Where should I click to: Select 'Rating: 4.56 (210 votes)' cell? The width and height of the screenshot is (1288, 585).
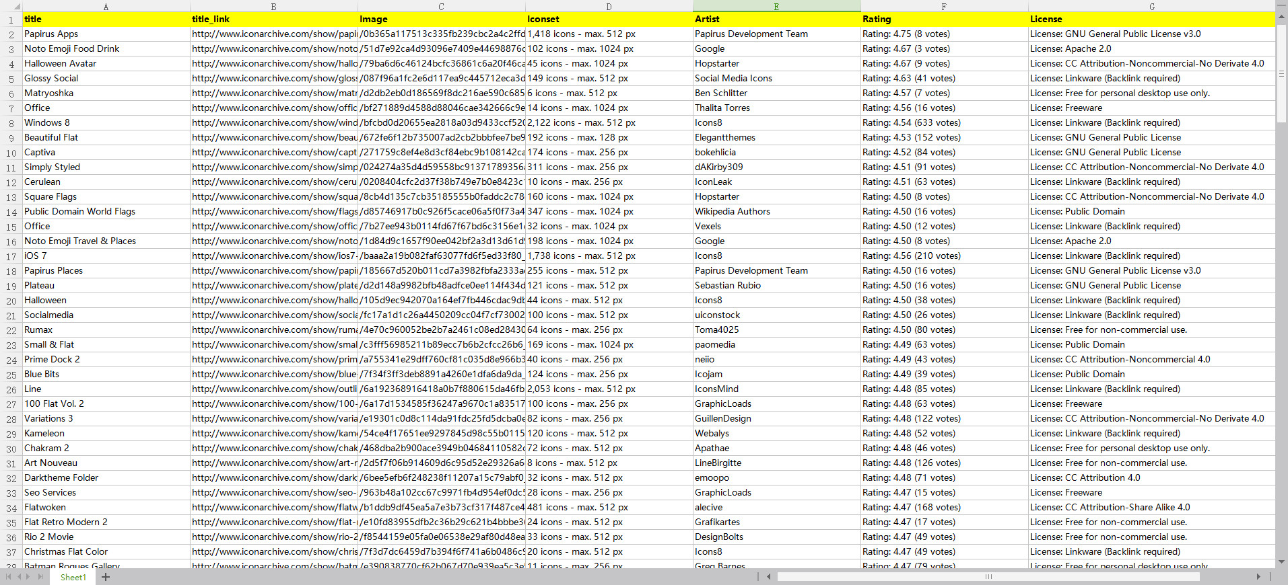[x=944, y=256]
